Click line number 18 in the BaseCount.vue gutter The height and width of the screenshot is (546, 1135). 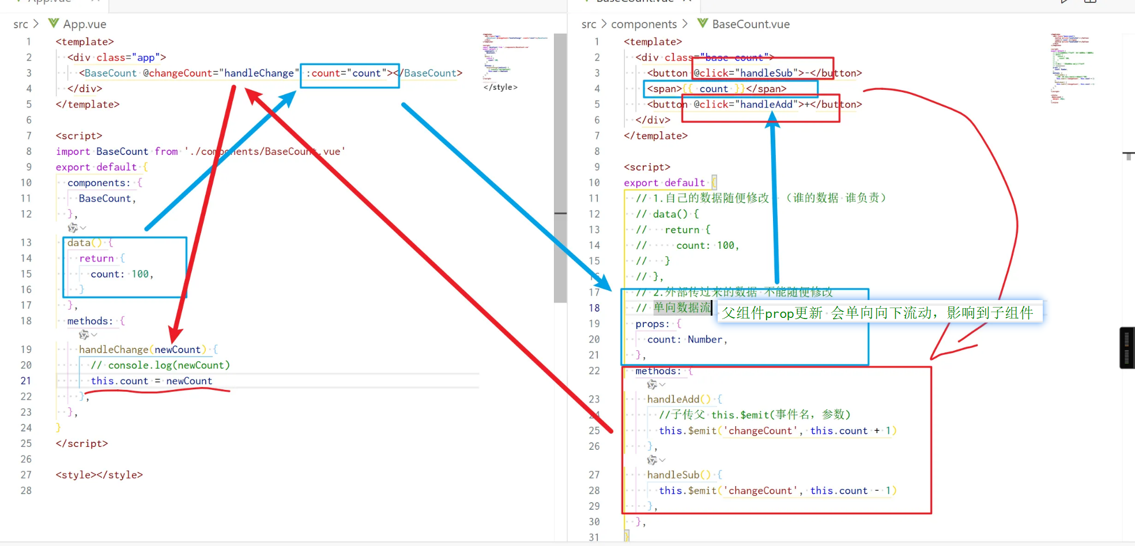(594, 308)
